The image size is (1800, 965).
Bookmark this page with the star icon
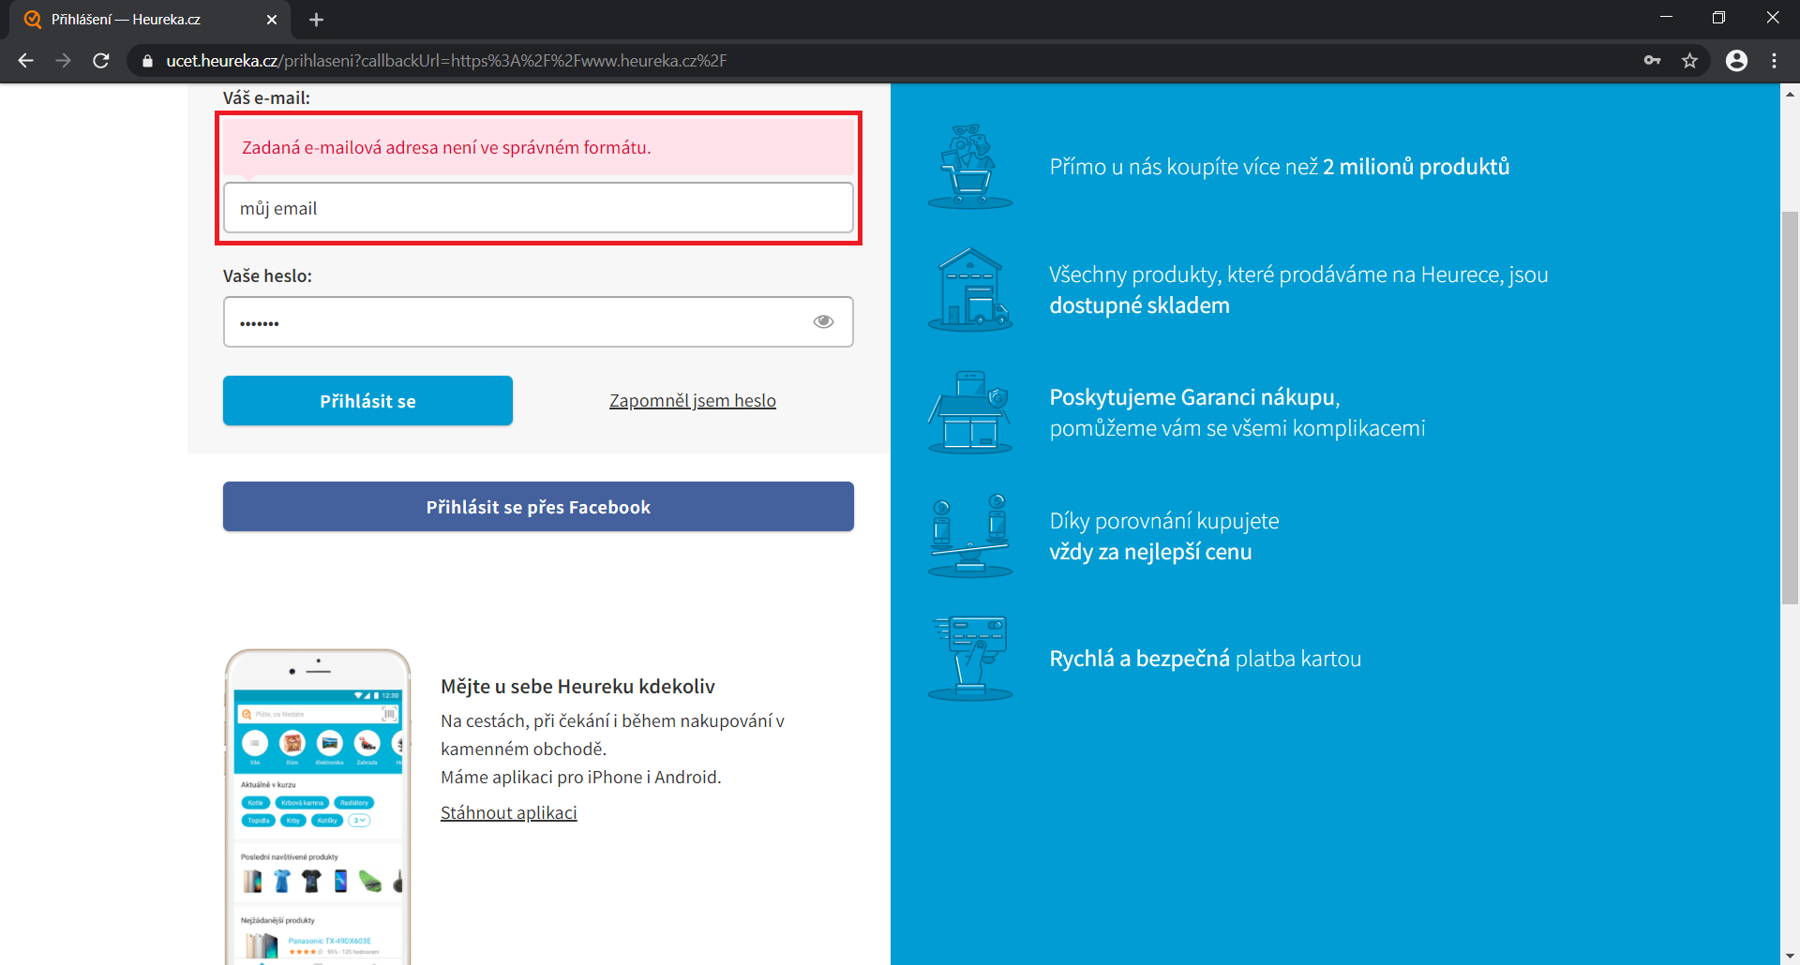[x=1689, y=61]
